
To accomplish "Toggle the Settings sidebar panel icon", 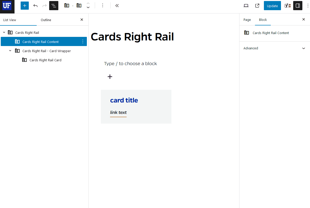I will (298, 5).
